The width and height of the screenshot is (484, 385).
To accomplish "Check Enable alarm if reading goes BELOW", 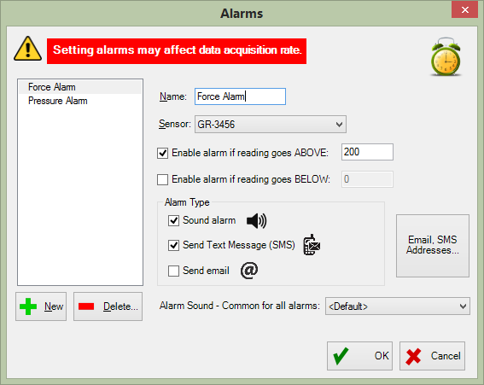I will coord(163,179).
